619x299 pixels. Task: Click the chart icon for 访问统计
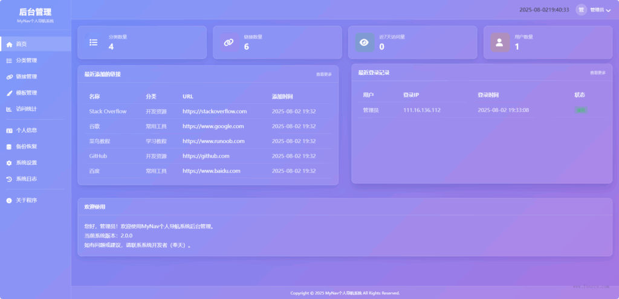9,109
